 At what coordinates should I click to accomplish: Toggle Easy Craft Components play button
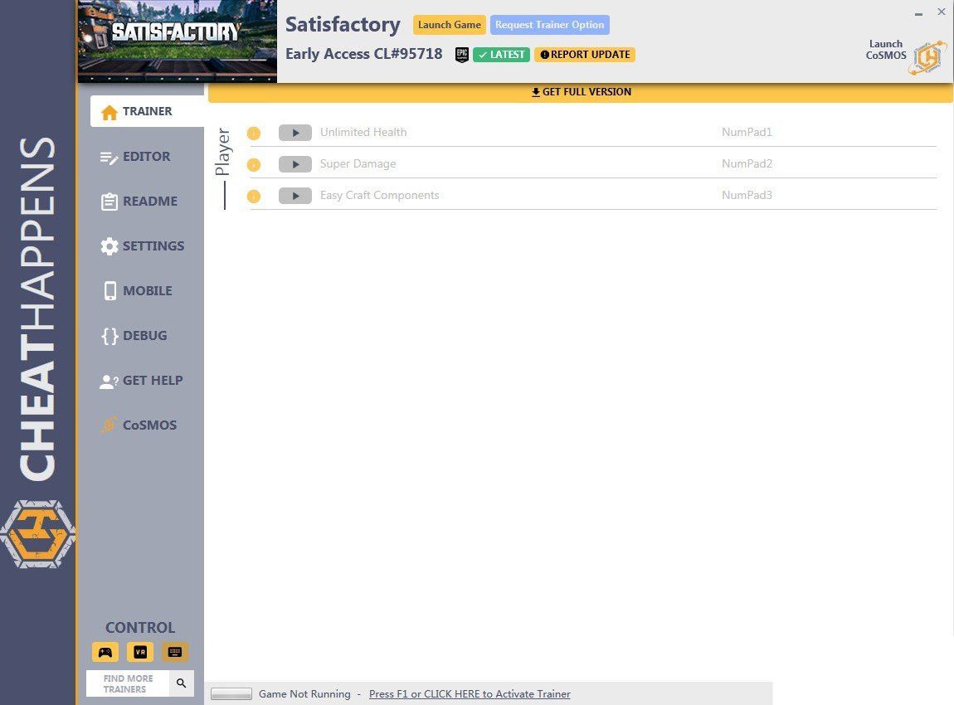click(295, 196)
